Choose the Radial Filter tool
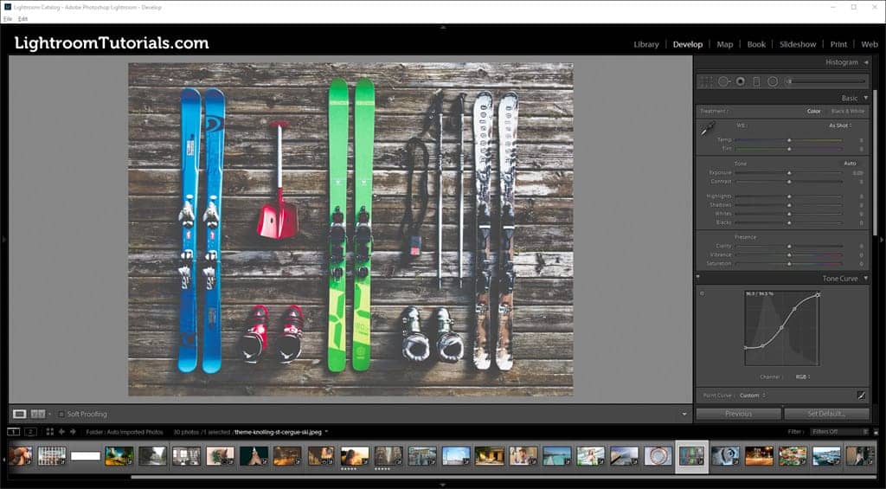The image size is (886, 489). (773, 81)
